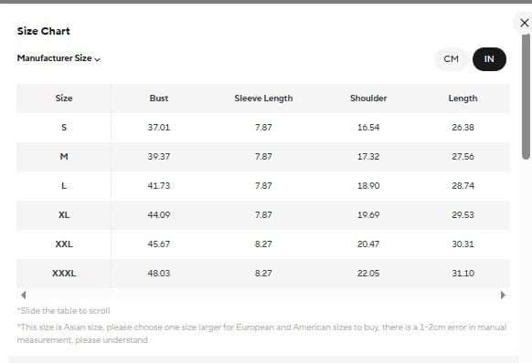Select the IN unit toggle
Screen dimensions: 532x363
489,59
